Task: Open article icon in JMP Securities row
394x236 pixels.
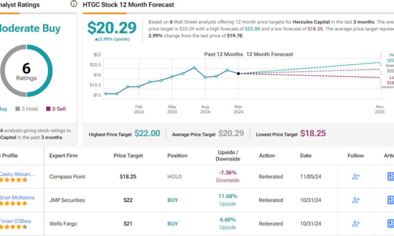Action: tap(390, 200)
